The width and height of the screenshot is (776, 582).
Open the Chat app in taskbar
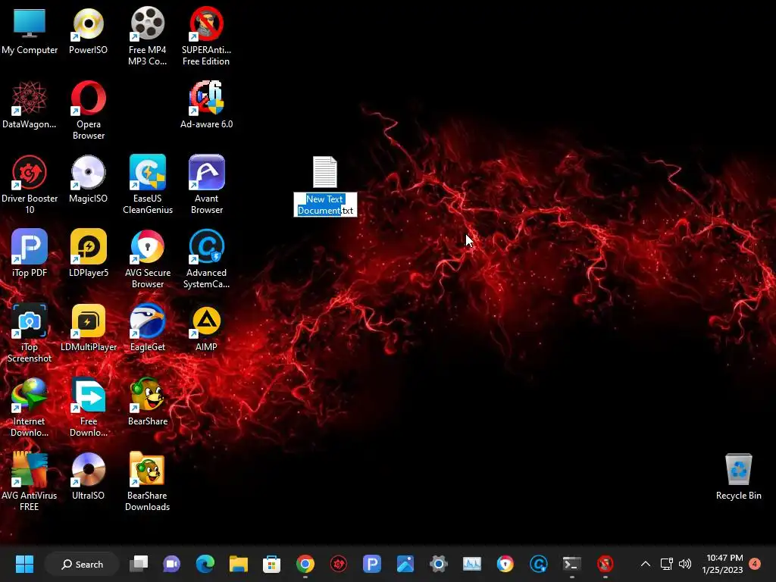pyautogui.click(x=172, y=564)
